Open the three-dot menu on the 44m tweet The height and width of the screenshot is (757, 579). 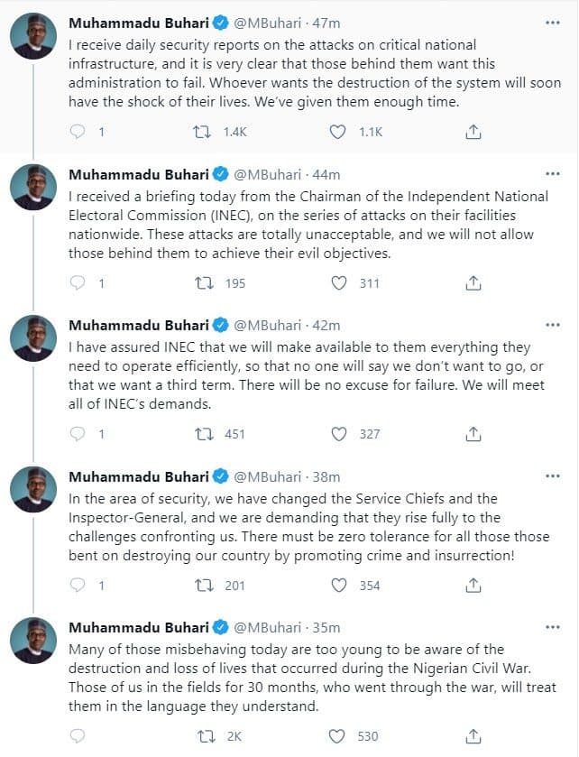coord(553,174)
